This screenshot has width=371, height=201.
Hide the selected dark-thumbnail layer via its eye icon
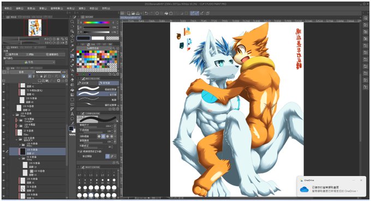(x=4, y=151)
